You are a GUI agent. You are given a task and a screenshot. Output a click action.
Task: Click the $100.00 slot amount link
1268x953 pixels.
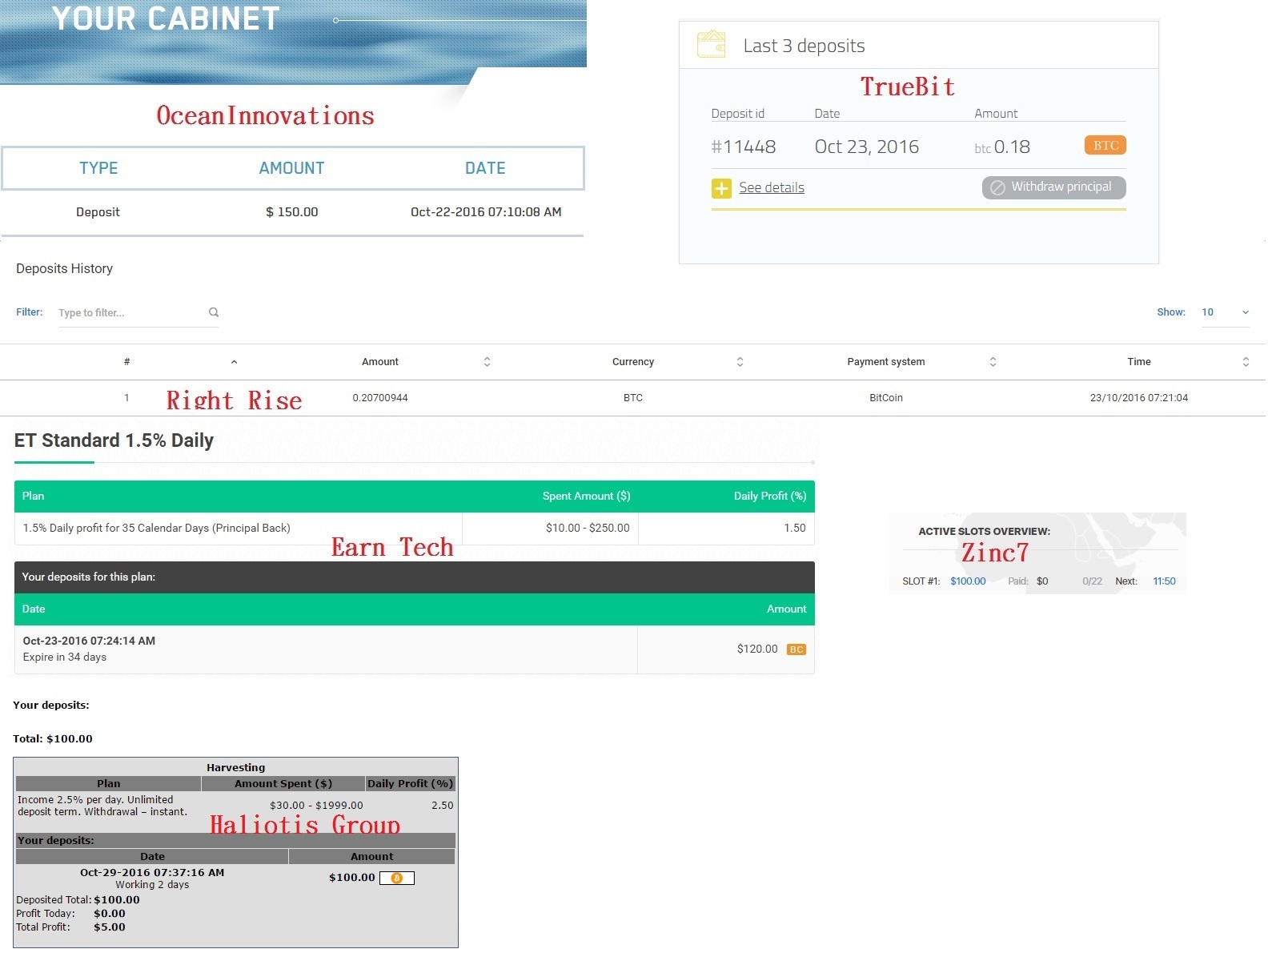coord(968,581)
